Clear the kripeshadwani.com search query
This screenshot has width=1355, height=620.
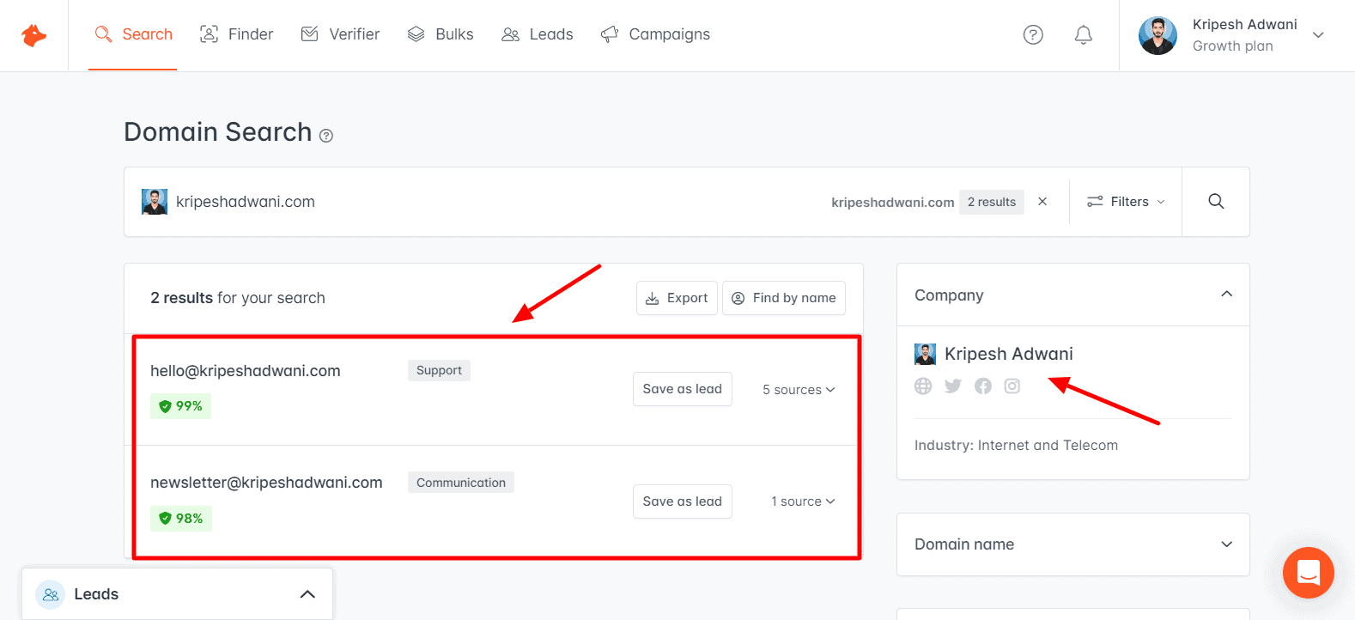tap(1042, 202)
